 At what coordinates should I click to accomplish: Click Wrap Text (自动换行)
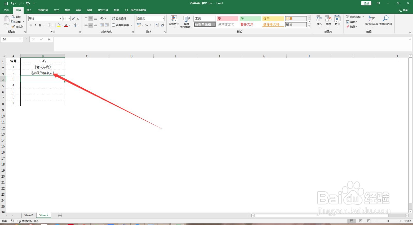[119, 19]
